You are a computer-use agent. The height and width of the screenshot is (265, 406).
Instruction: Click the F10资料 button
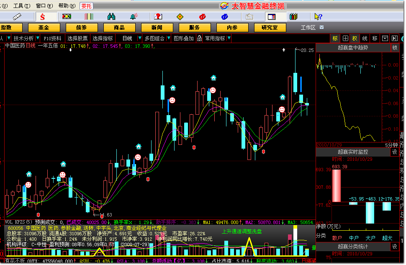53,39
